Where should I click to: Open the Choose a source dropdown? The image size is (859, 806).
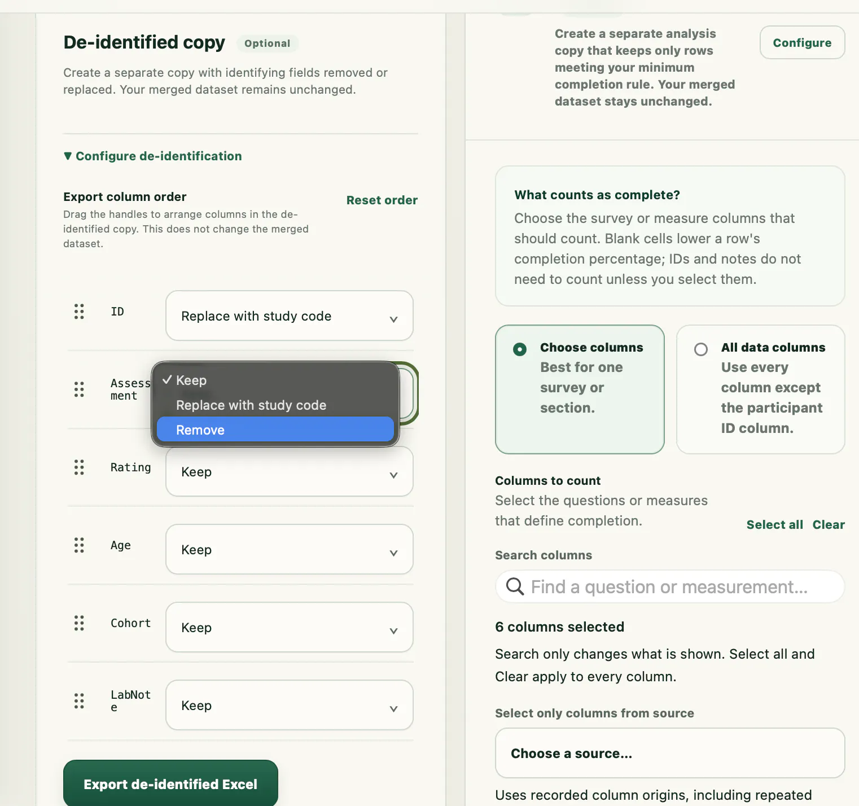point(670,753)
